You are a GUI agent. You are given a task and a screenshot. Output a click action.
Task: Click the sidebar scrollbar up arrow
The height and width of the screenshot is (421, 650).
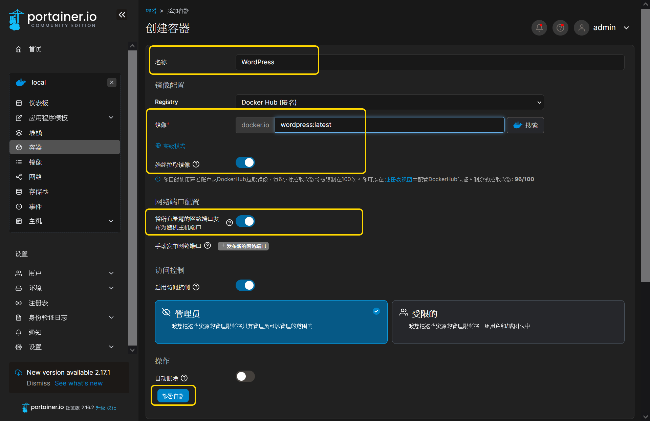tap(132, 46)
